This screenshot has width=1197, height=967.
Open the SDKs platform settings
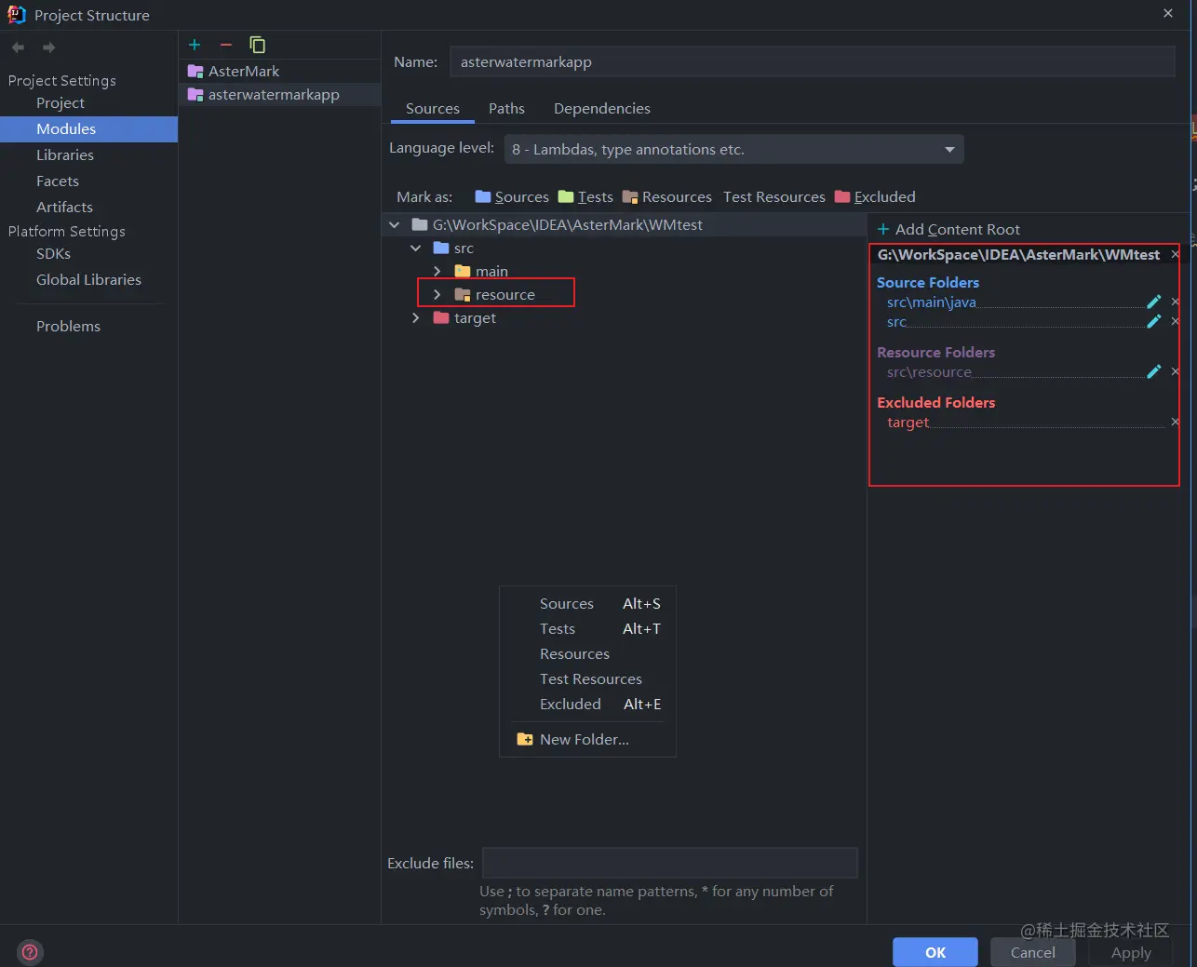(53, 253)
